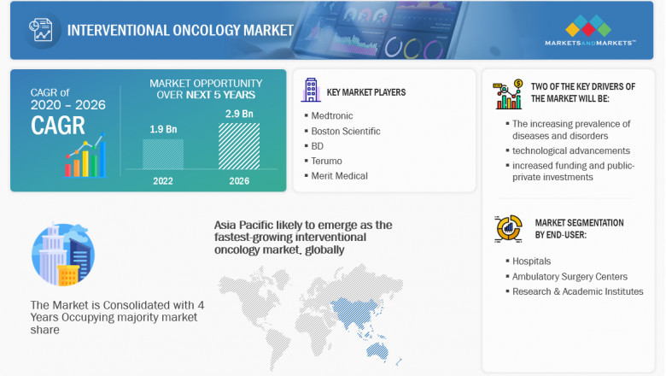
Task: Click the 'technological advancements' bullet
Action: pos(571,150)
